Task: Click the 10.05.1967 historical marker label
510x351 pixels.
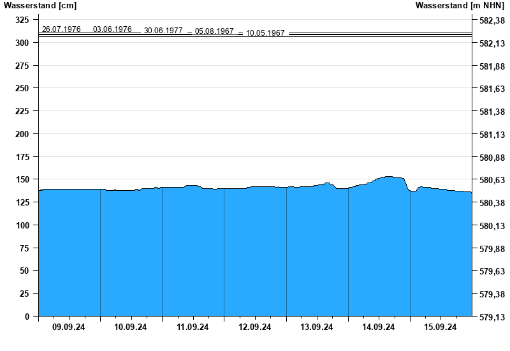Action: click(x=265, y=33)
